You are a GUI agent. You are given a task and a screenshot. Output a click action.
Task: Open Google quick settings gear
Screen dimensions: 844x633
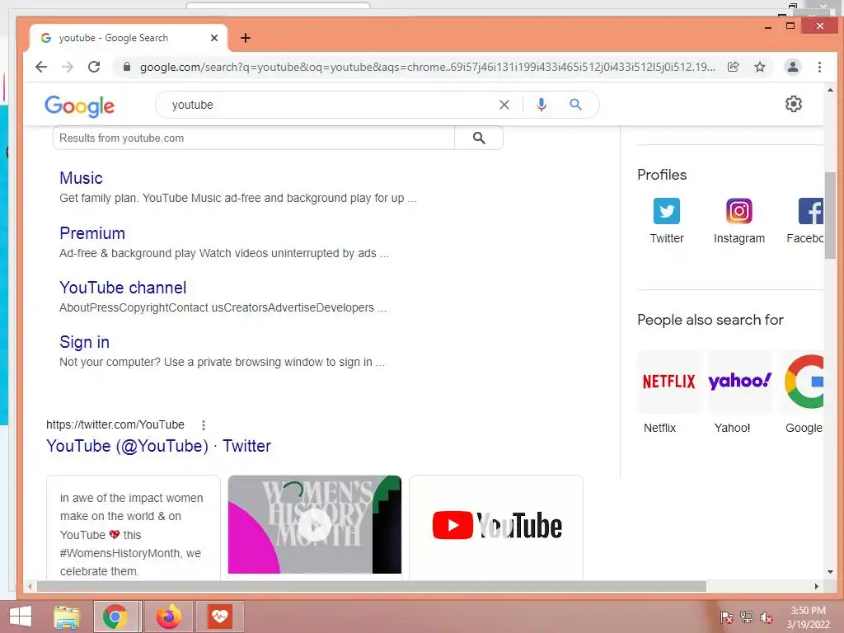794,104
